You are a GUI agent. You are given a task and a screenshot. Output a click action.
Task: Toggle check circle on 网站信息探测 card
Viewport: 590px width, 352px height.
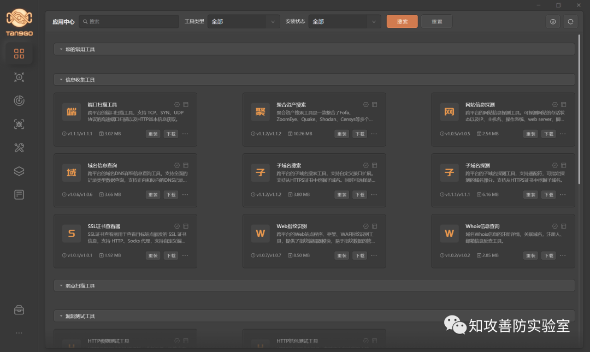554,105
